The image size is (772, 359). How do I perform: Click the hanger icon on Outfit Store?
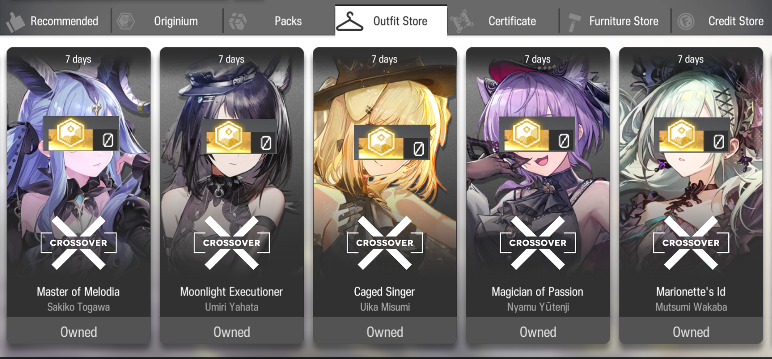[349, 21]
